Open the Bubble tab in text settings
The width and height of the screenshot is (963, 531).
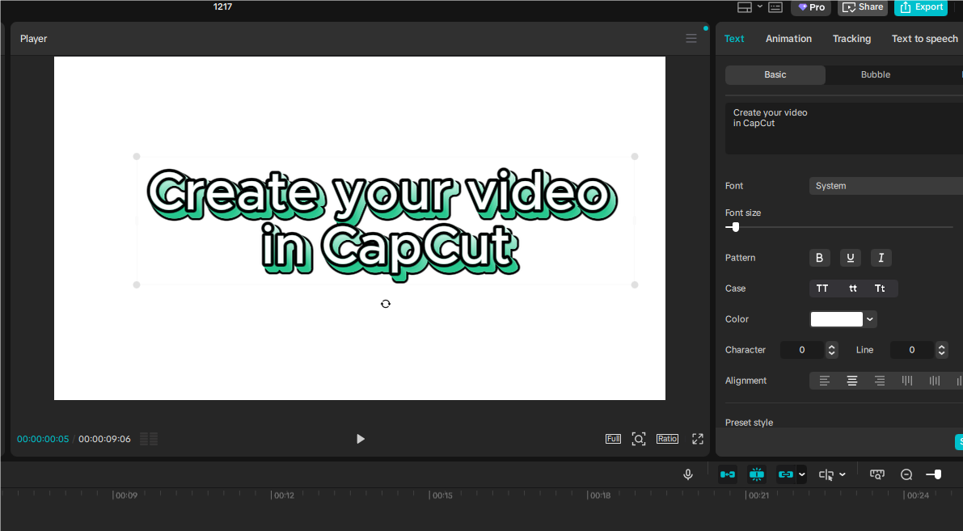[876, 74]
